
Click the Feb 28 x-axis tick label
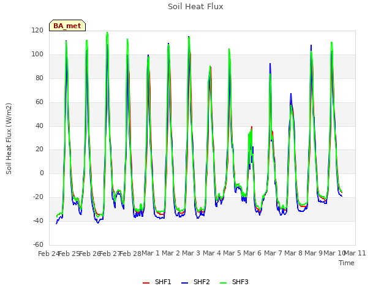coord(130,254)
